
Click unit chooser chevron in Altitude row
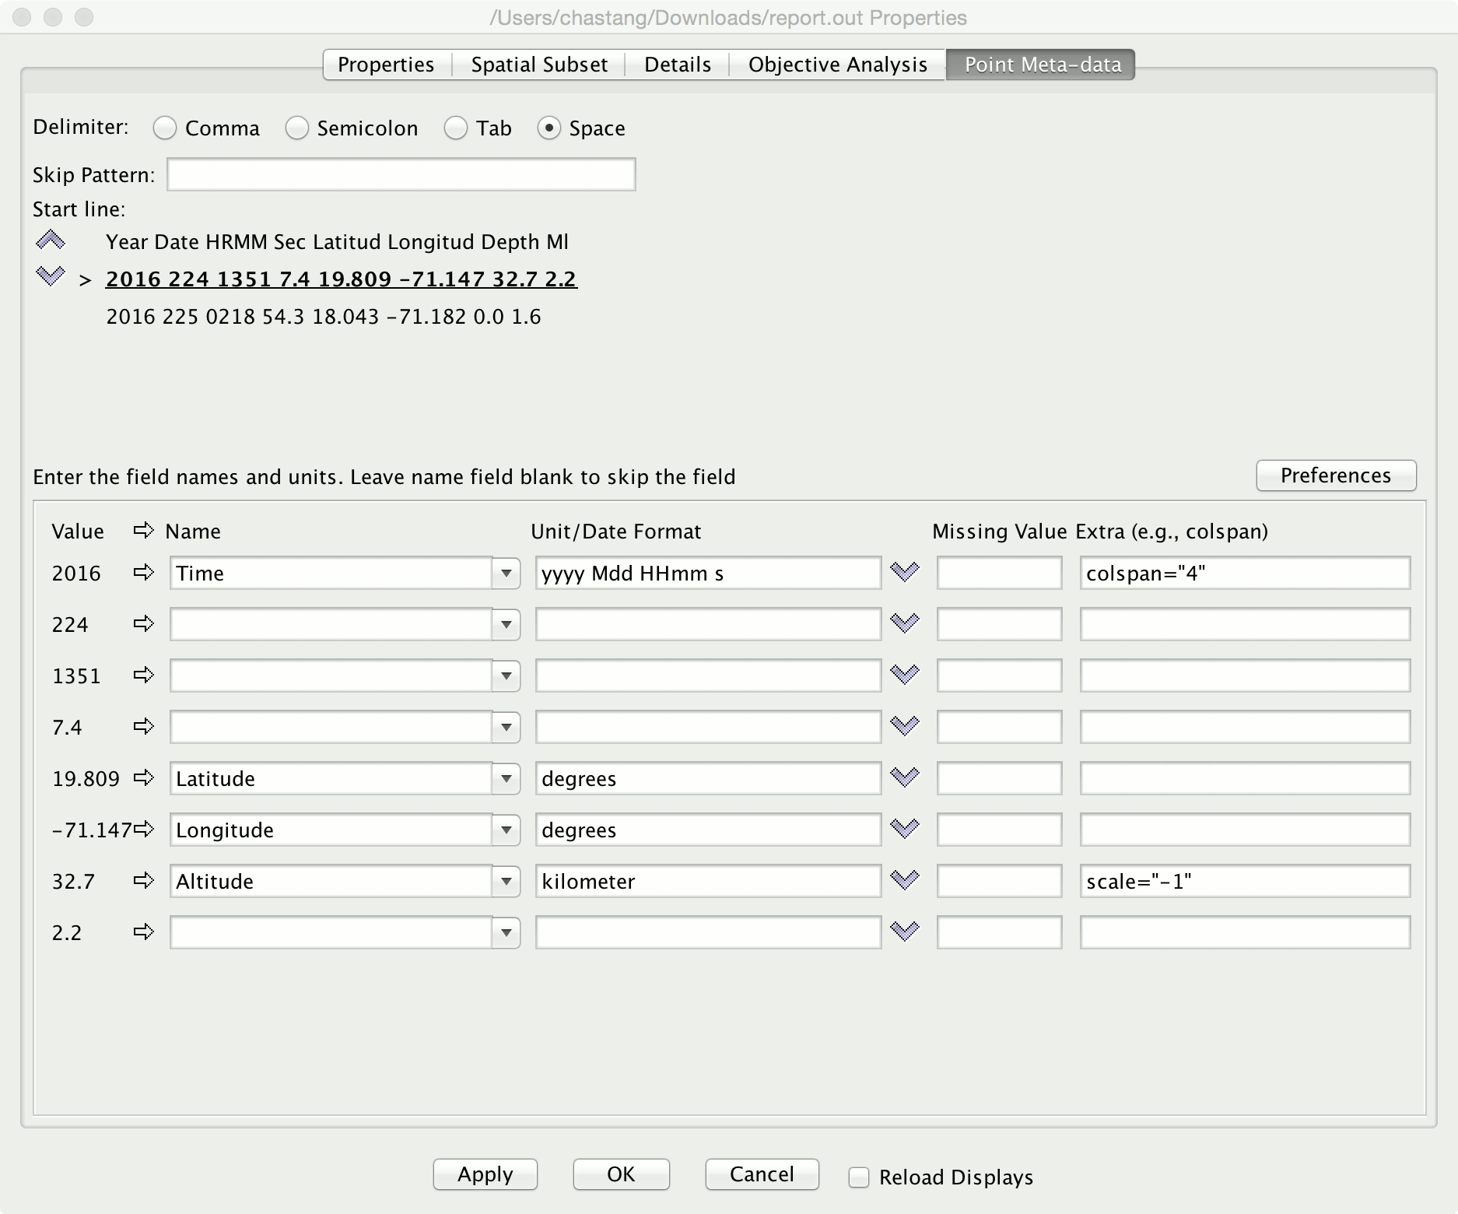pyautogui.click(x=904, y=880)
